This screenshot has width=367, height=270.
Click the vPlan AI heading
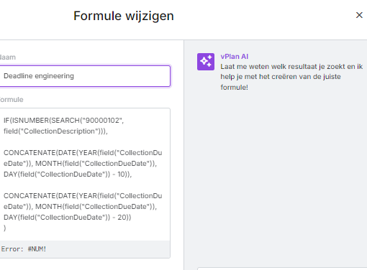(x=235, y=57)
